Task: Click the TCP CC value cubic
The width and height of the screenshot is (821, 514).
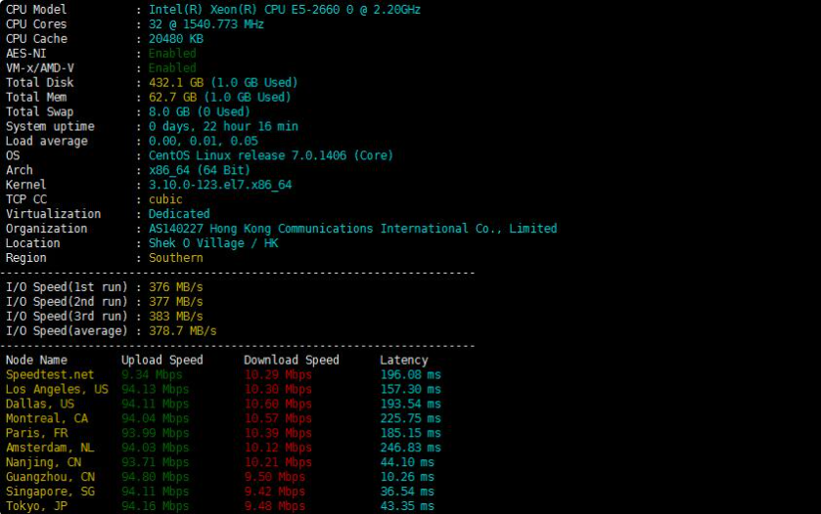Action: [165, 199]
